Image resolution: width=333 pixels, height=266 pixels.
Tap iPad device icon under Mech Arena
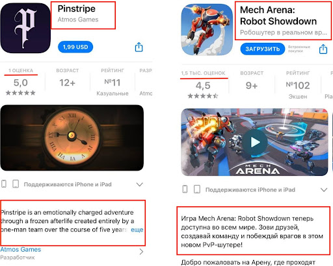point(197,189)
